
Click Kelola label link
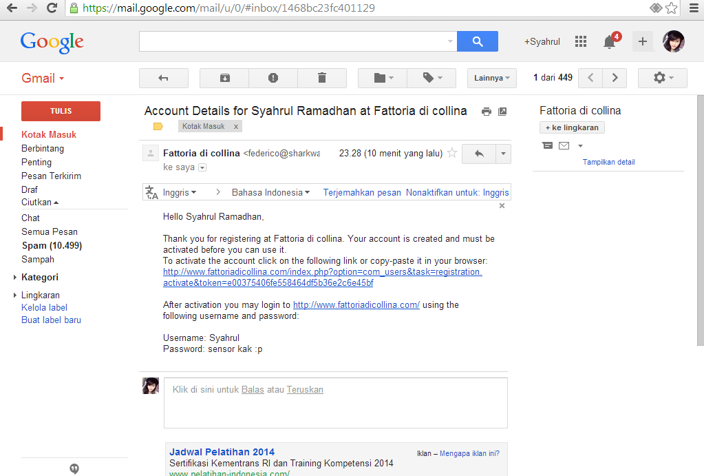click(44, 308)
